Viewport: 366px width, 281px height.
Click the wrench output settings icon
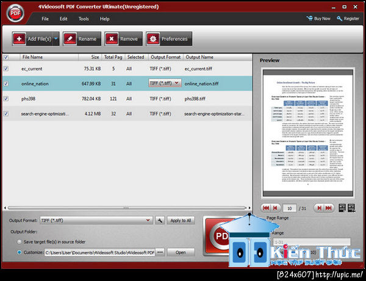(160, 221)
